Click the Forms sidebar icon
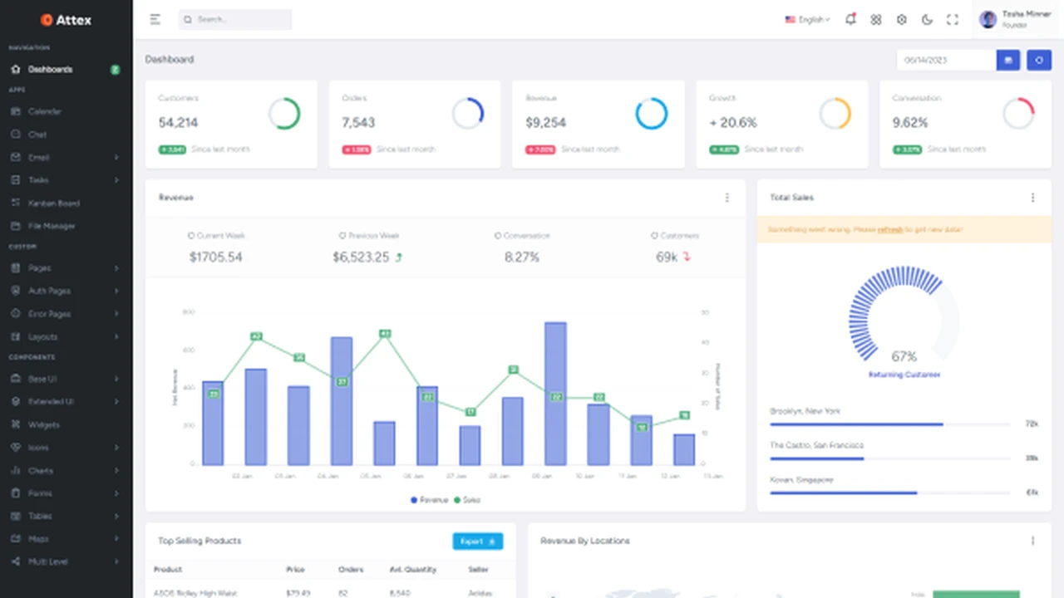This screenshot has height=598, width=1064. pyautogui.click(x=15, y=493)
